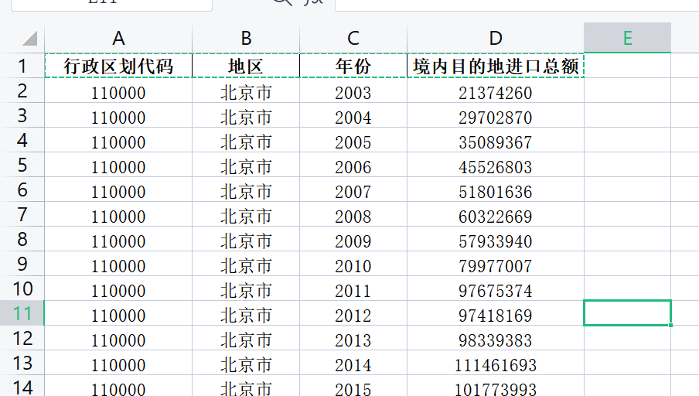Click the 年份 header cell
Screen dimensions: 699x396
(353, 66)
